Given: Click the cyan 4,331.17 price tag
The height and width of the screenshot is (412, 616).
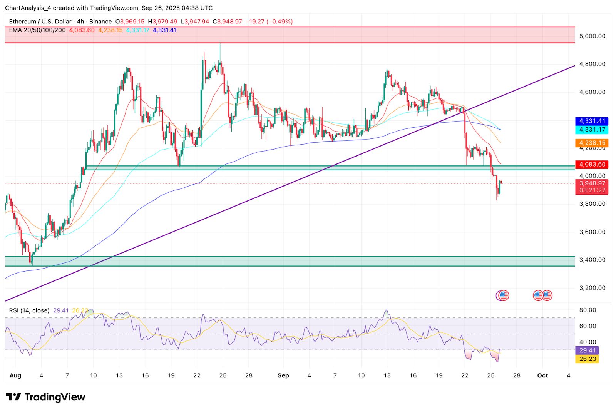Looking at the screenshot, I should [592, 130].
